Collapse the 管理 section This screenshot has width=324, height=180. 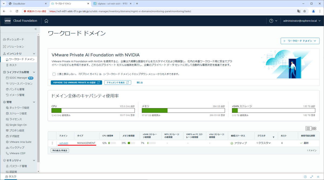pyautogui.click(x=34, y=102)
